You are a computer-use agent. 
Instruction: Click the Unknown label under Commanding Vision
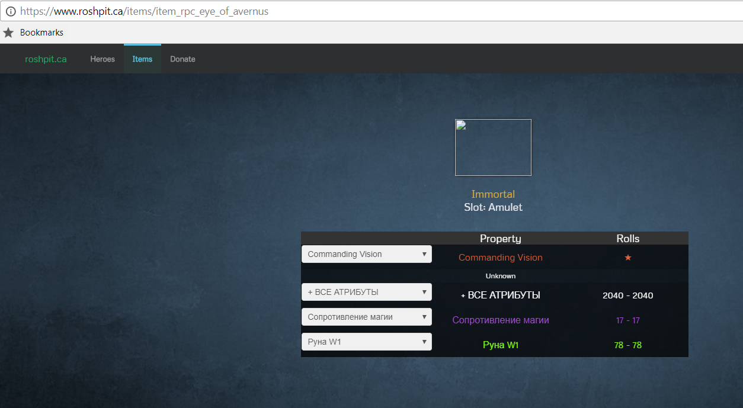(x=501, y=276)
